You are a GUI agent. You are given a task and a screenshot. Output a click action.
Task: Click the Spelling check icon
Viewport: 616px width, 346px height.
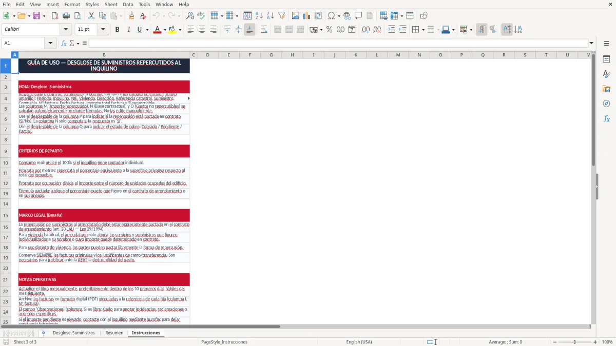pyautogui.click(x=201, y=16)
